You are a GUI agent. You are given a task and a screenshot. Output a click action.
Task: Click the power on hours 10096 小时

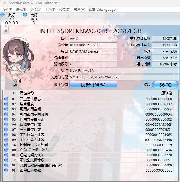pyautogui.click(x=165, y=64)
